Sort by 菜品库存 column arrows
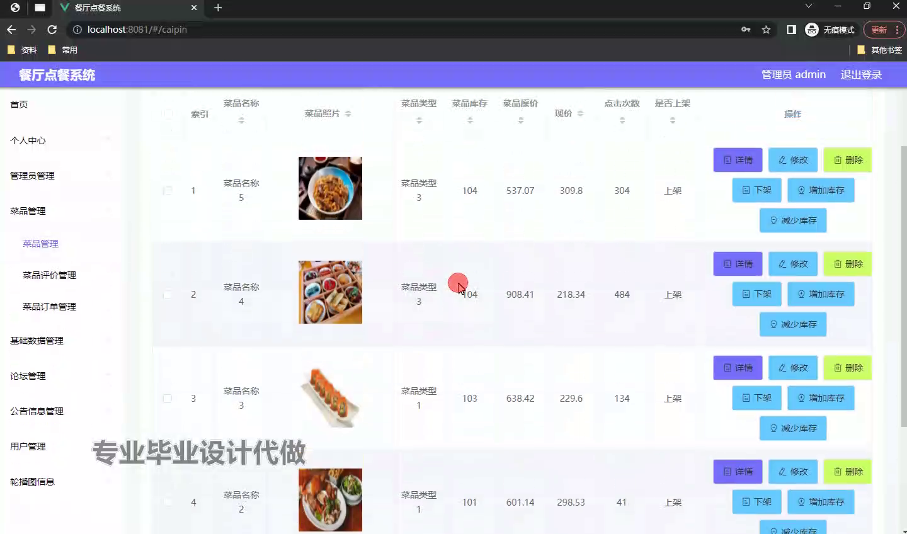 coord(470,120)
